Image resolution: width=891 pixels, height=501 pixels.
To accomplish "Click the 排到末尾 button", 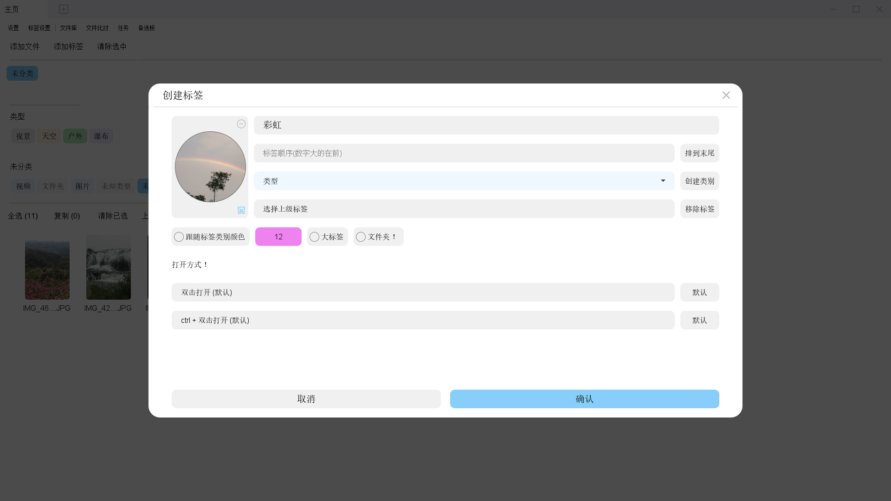I will pyautogui.click(x=699, y=153).
